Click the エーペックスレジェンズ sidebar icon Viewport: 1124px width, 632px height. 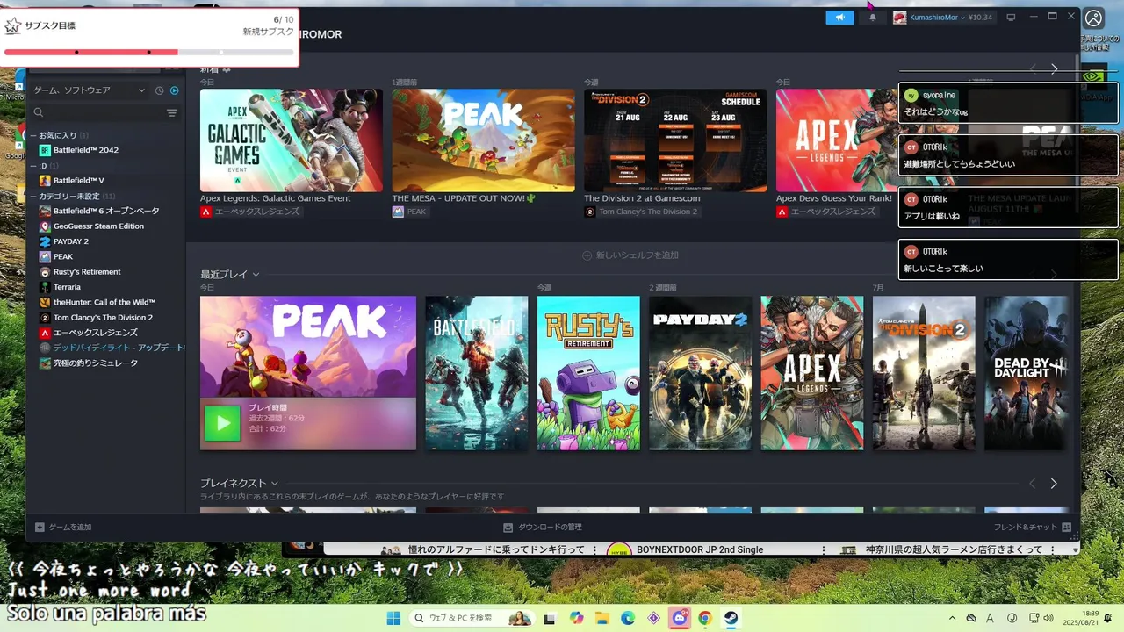coord(45,333)
